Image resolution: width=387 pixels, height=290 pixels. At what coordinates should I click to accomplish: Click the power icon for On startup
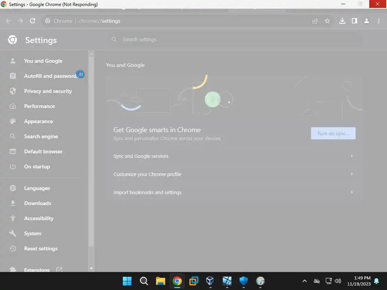(13, 167)
